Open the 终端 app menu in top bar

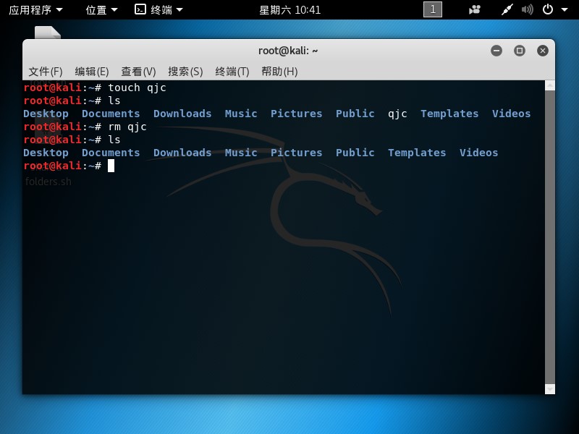(x=159, y=9)
